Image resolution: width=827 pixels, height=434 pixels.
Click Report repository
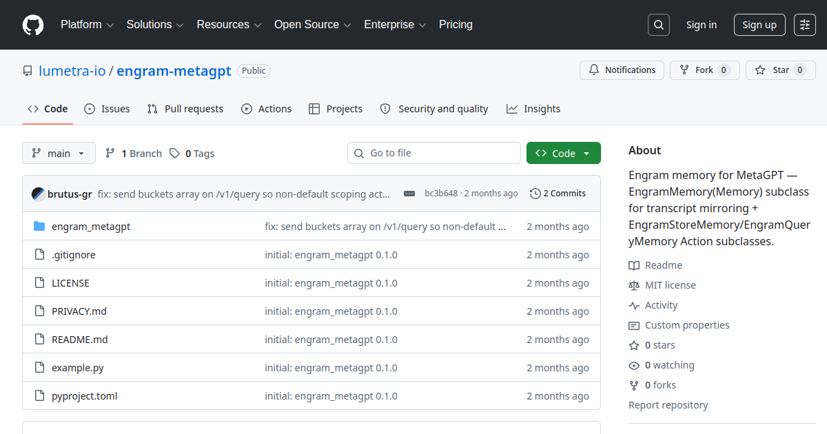click(668, 405)
